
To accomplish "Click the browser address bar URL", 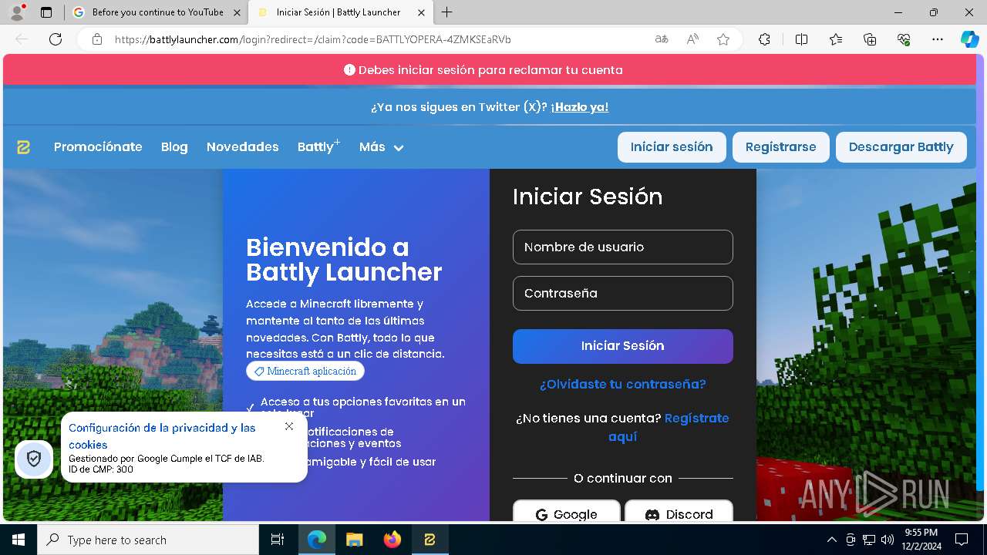I will pyautogui.click(x=313, y=39).
